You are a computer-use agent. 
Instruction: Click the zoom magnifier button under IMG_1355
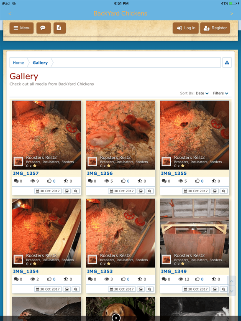(x=223, y=191)
